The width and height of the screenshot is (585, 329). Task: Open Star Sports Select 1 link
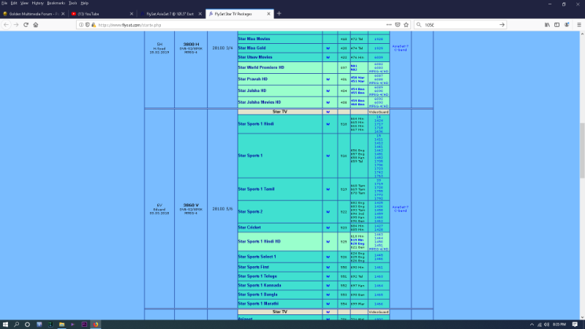click(x=257, y=257)
